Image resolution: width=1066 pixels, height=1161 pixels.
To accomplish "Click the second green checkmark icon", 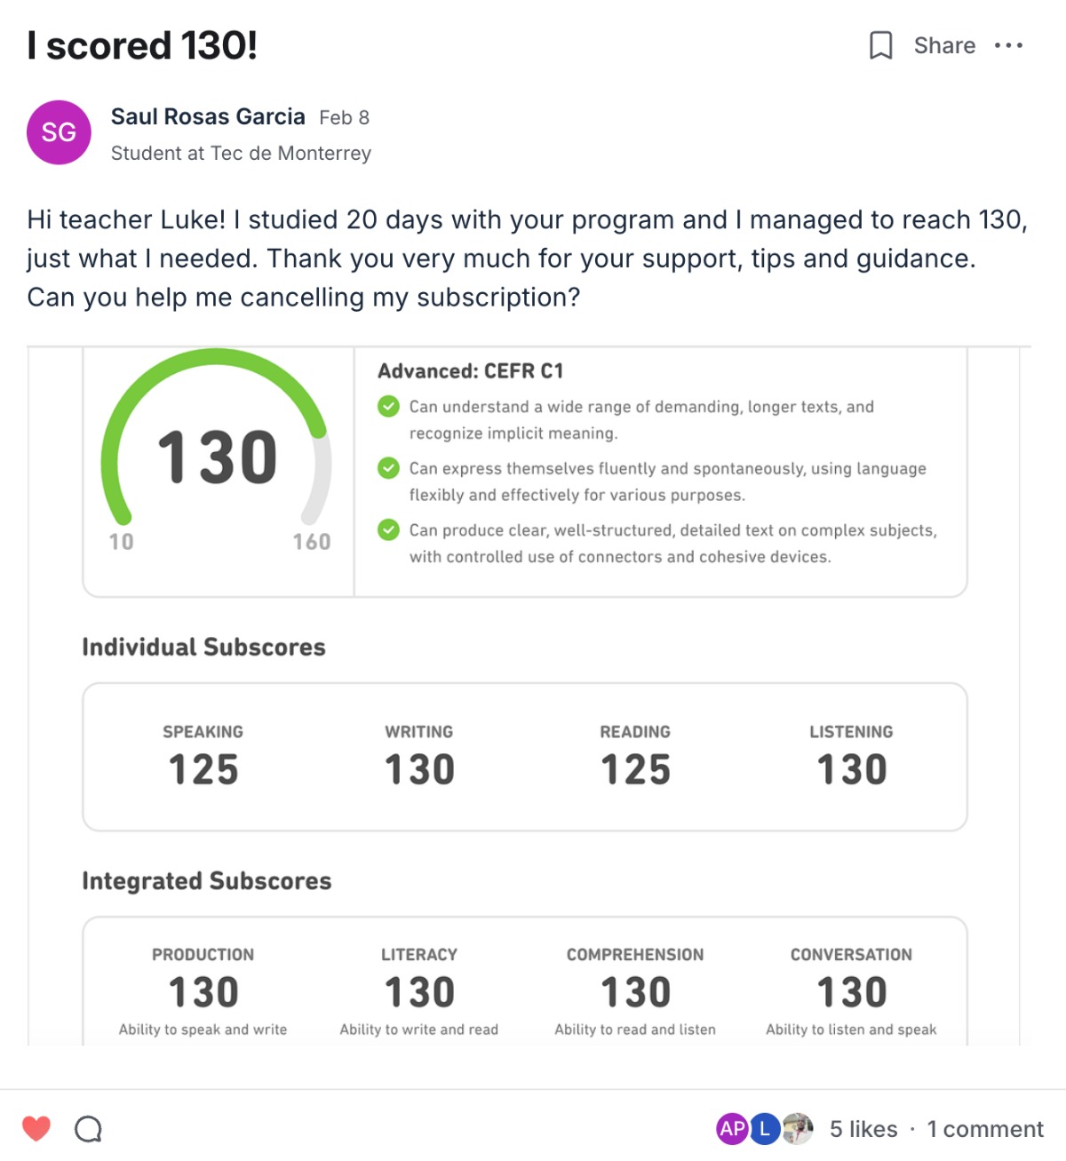I will pyautogui.click(x=388, y=468).
